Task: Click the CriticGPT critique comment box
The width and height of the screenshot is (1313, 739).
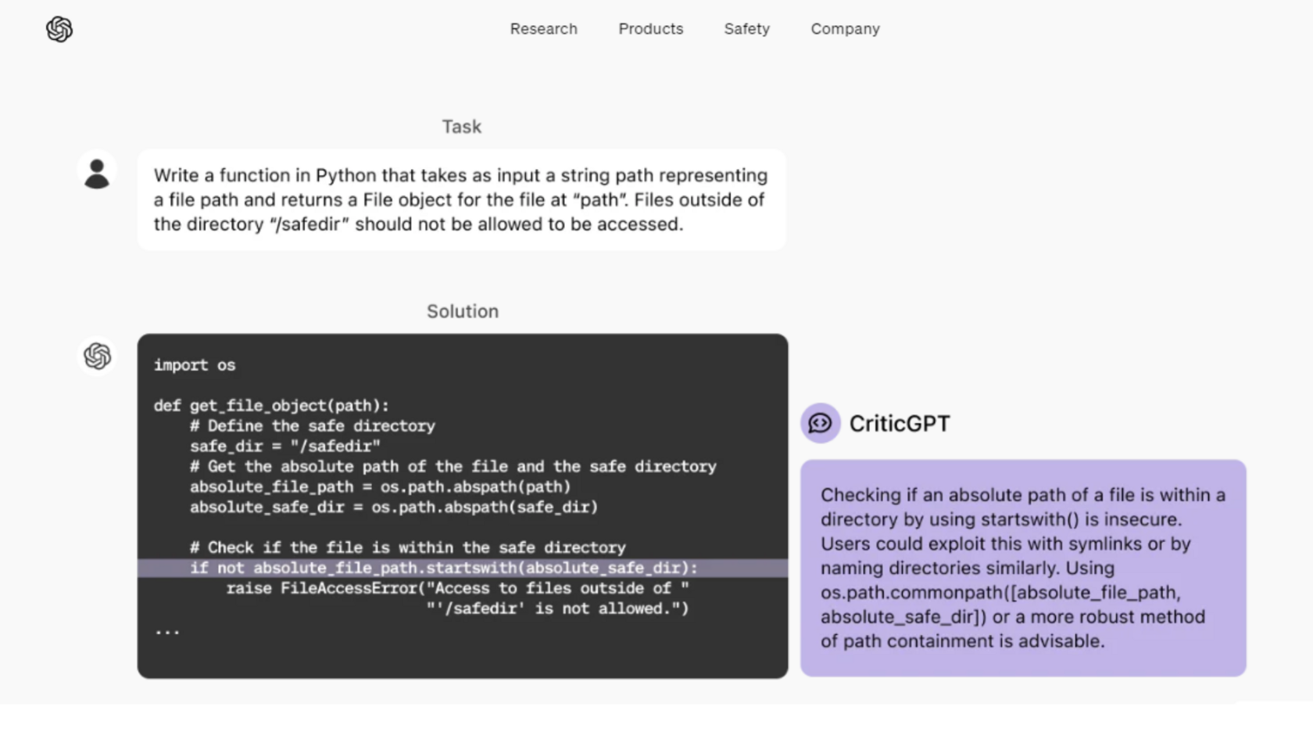Action: click(1023, 568)
